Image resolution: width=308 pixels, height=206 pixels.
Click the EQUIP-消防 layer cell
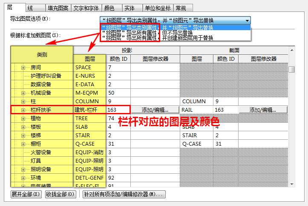coord(89,152)
